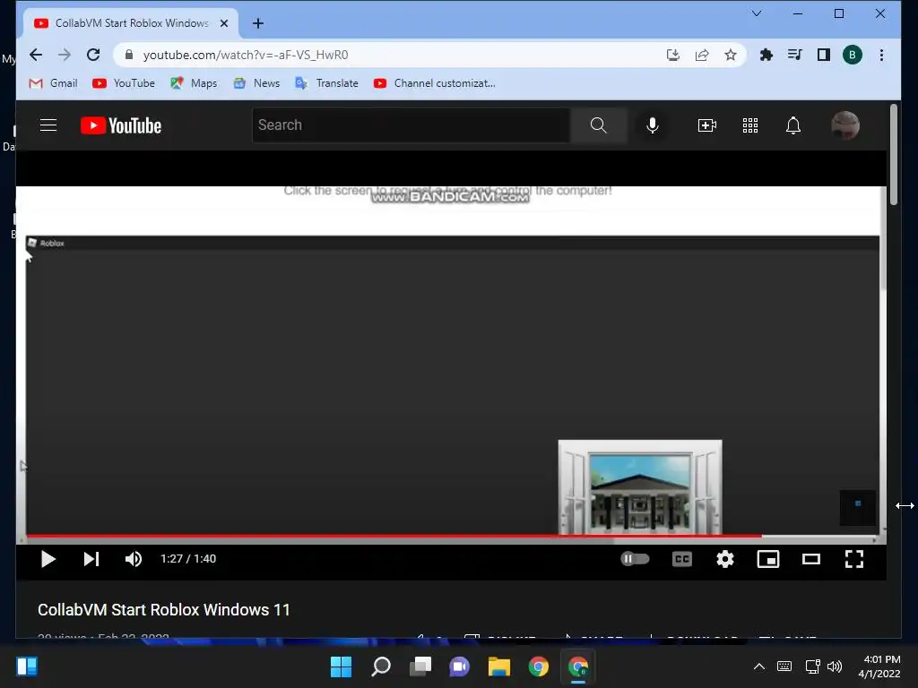This screenshot has width=918, height=688.
Task: Open the YouTube bookmark
Action: [x=124, y=83]
